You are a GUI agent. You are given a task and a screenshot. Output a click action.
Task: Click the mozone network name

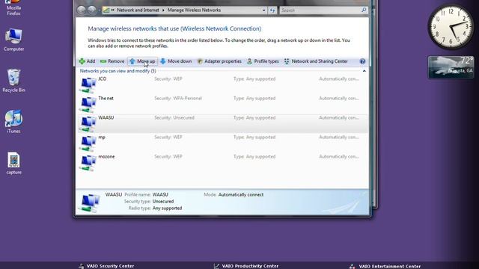106,156
